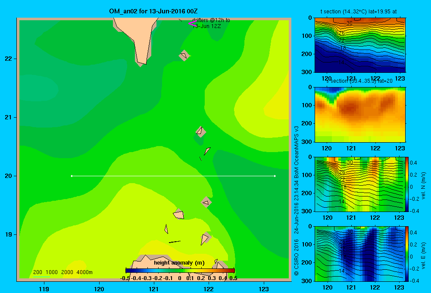Click latitude tick label '19' on main map

click(x=9, y=234)
